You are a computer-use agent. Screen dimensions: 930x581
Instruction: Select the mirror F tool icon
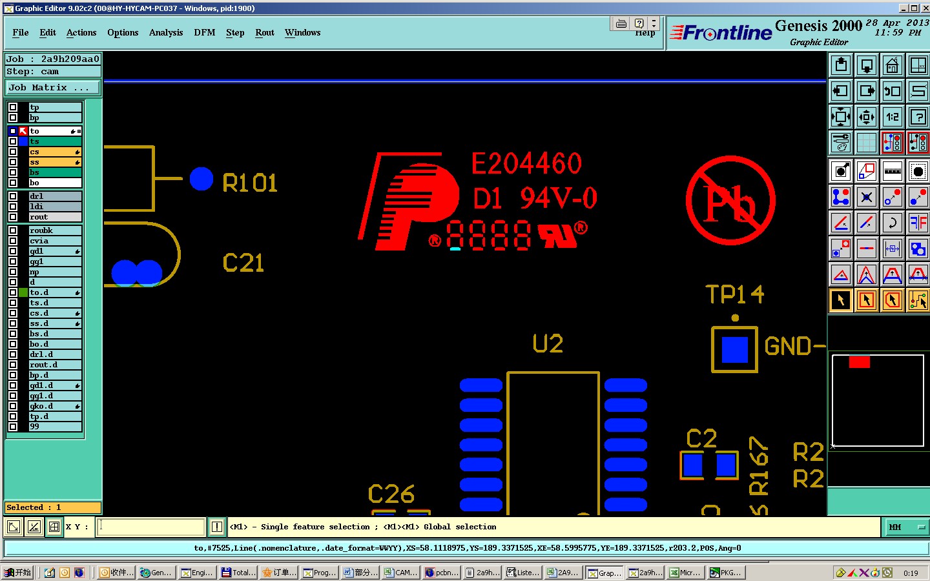coord(918,223)
